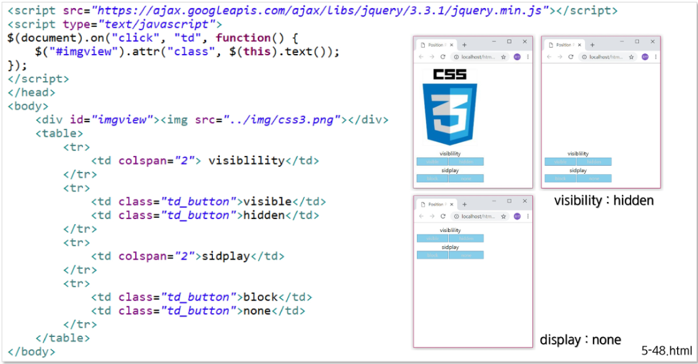Image resolution: width=698 pixels, height=364 pixels.
Task: Click the CSS3 logo image
Action: tap(449, 107)
